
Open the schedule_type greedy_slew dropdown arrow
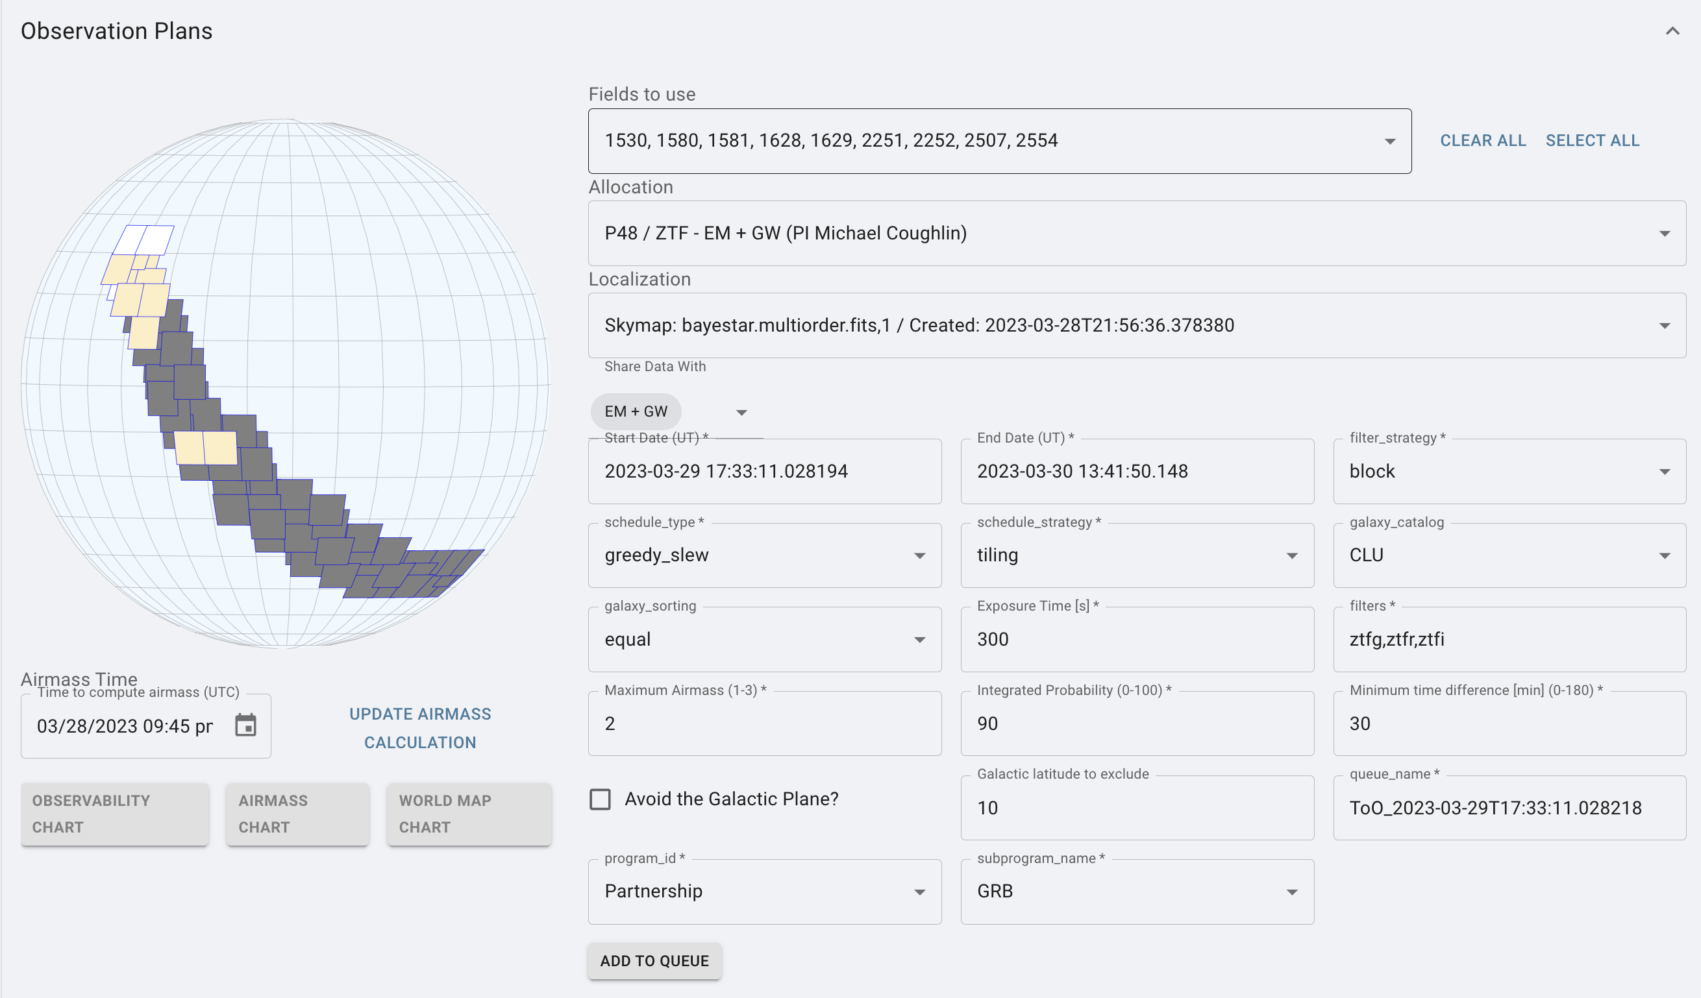pyautogui.click(x=919, y=555)
